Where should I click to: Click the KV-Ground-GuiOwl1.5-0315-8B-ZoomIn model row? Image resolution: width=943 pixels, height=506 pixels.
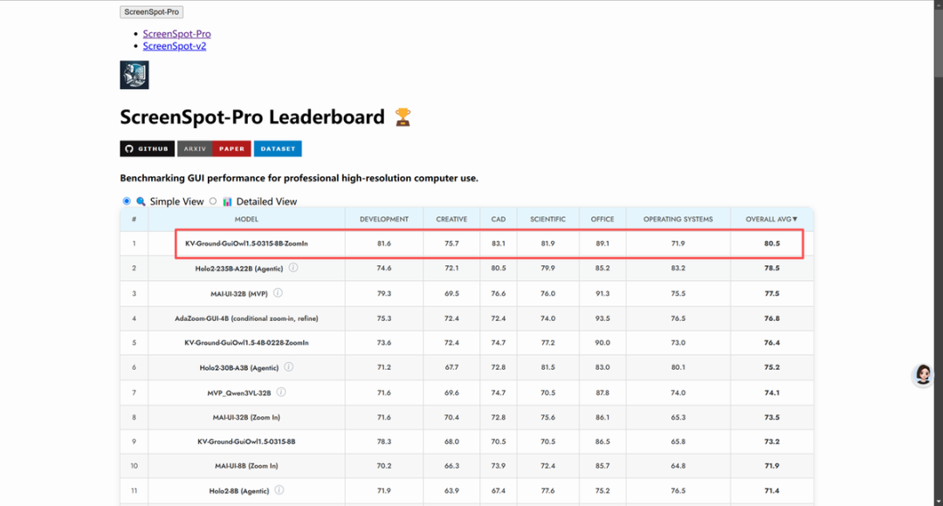(246, 243)
